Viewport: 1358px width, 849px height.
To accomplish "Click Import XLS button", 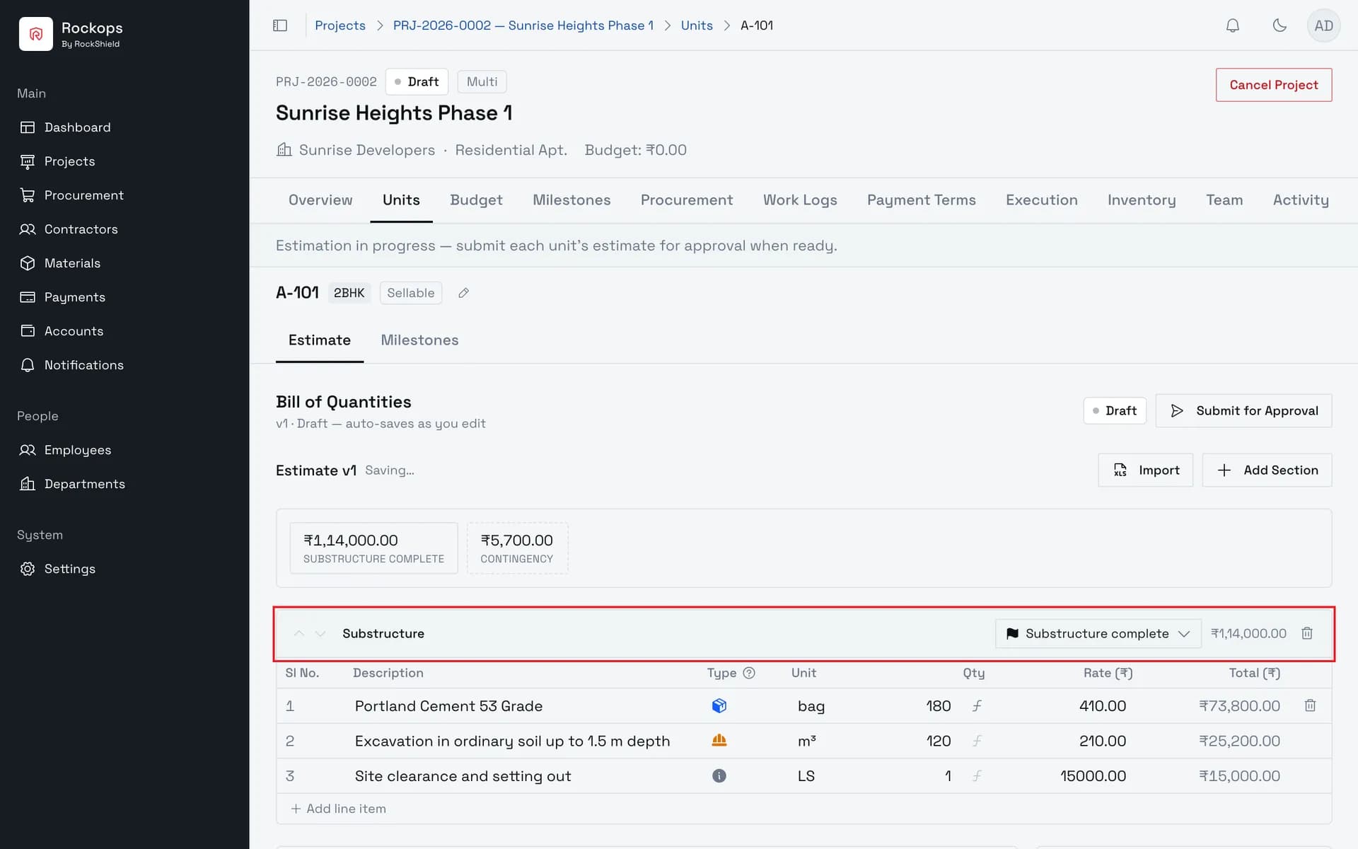I will click(x=1145, y=470).
